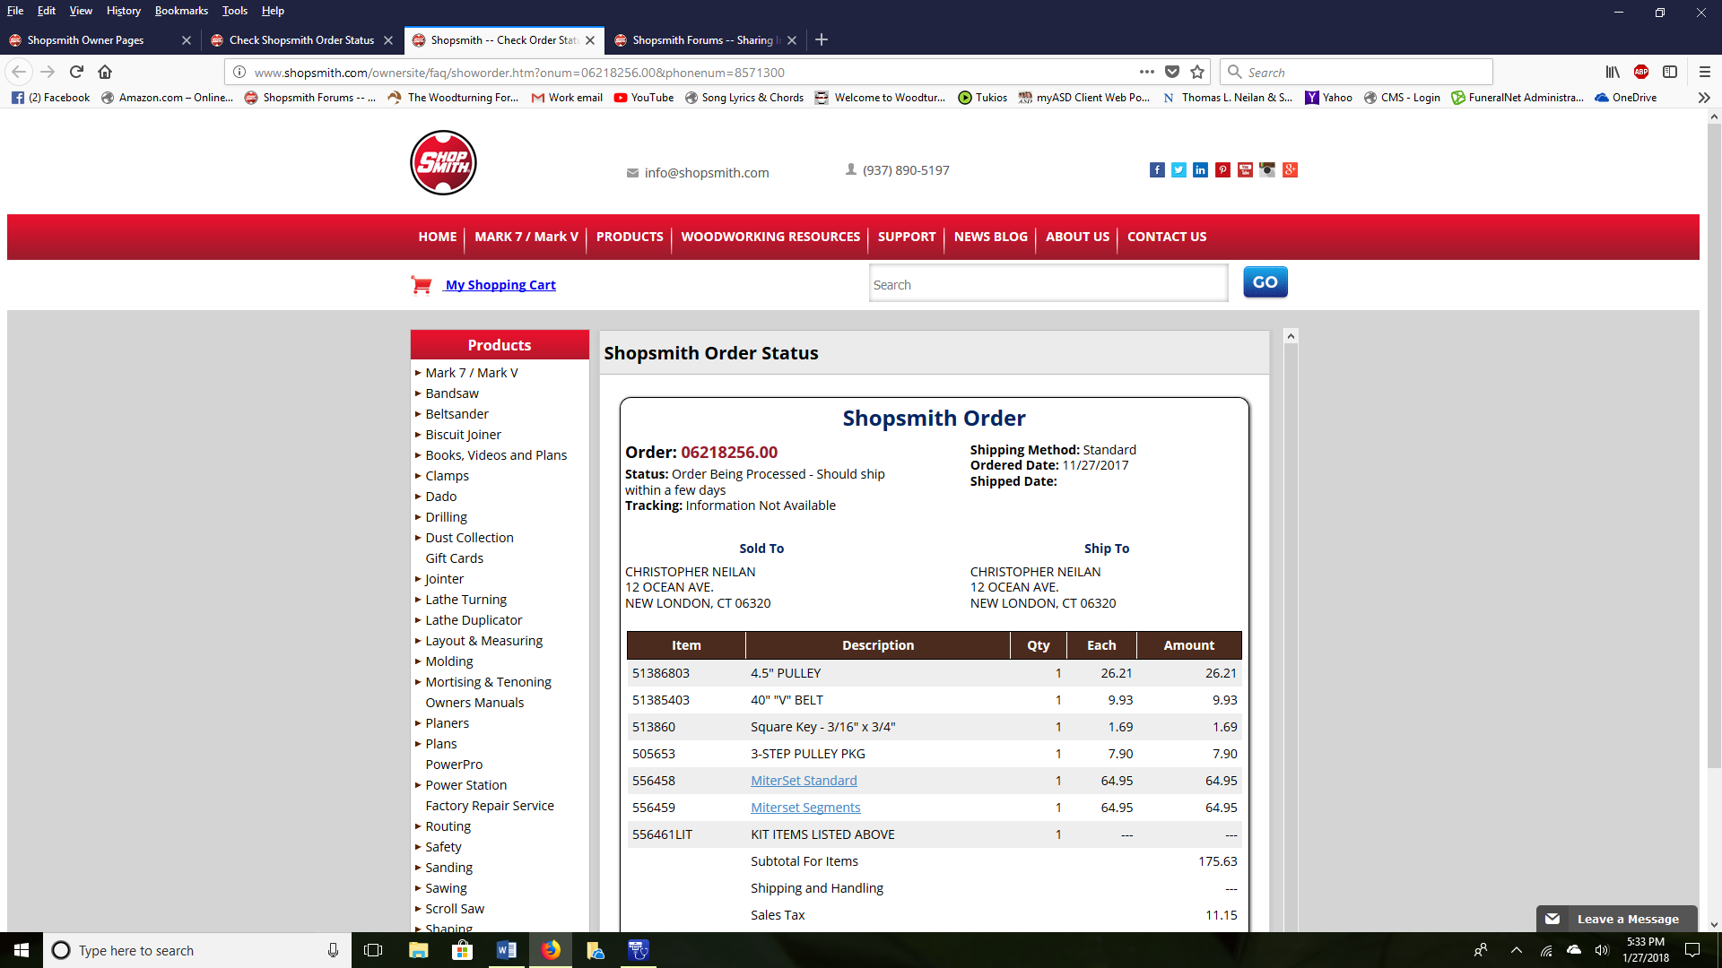Click the site Search text field
Screen dimensions: 1722x968
pyautogui.click(x=1048, y=284)
